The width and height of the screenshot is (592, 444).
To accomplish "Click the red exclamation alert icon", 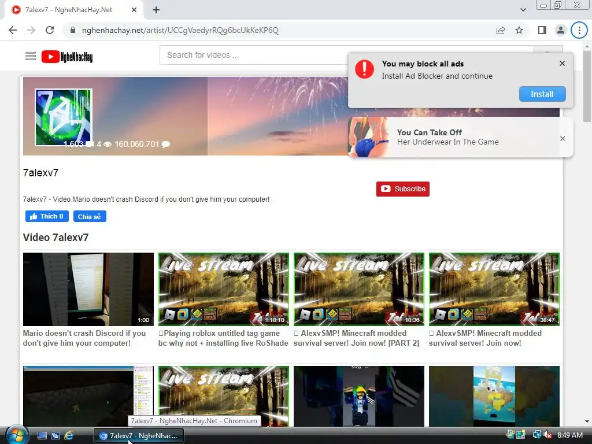I will tap(364, 69).
